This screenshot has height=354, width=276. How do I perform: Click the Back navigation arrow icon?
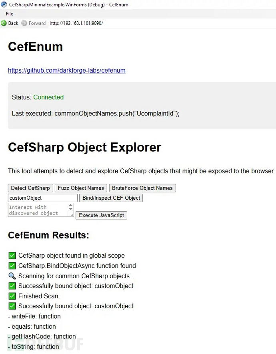[x=3, y=23]
